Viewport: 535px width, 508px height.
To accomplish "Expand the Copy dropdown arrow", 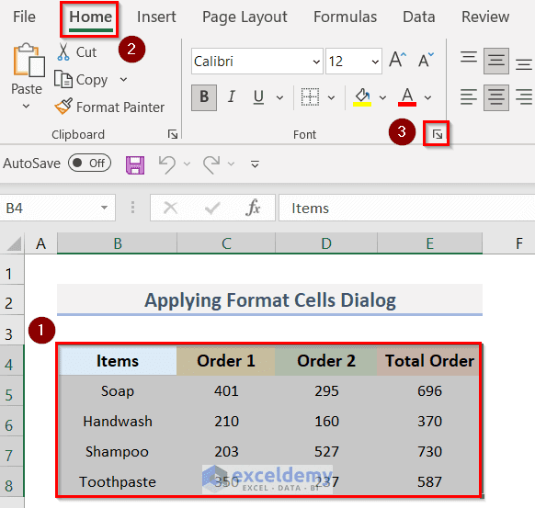I will coord(123,80).
